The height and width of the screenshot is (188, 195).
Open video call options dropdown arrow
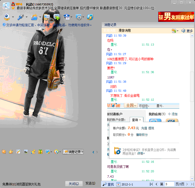(13, 17)
